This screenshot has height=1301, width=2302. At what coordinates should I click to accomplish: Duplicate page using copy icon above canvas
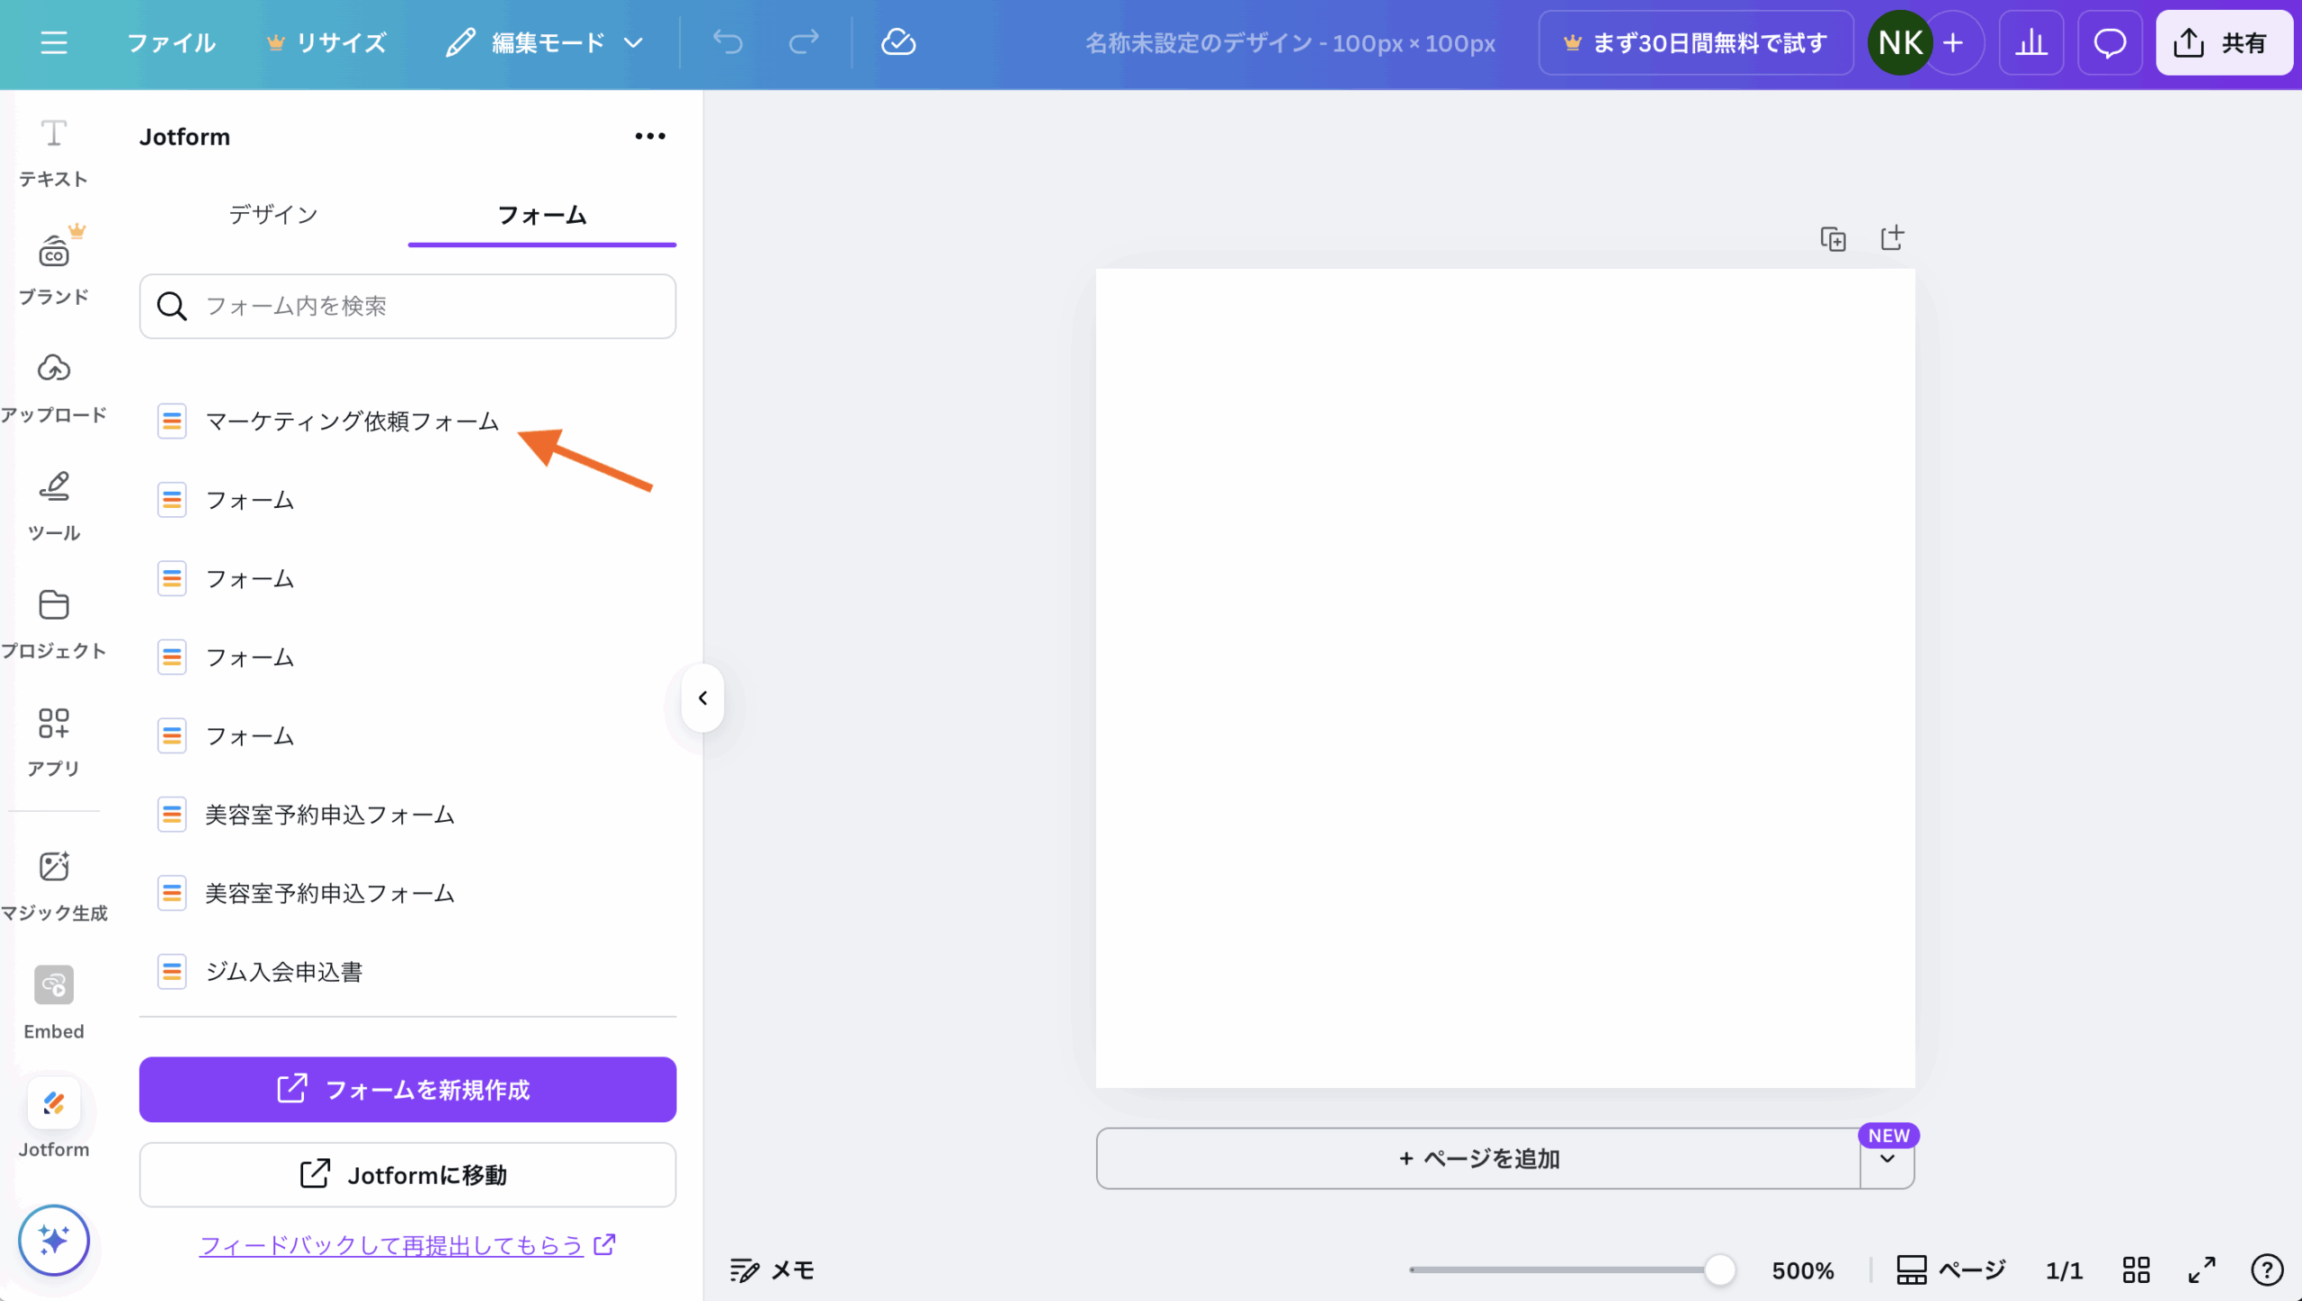pyautogui.click(x=1833, y=238)
